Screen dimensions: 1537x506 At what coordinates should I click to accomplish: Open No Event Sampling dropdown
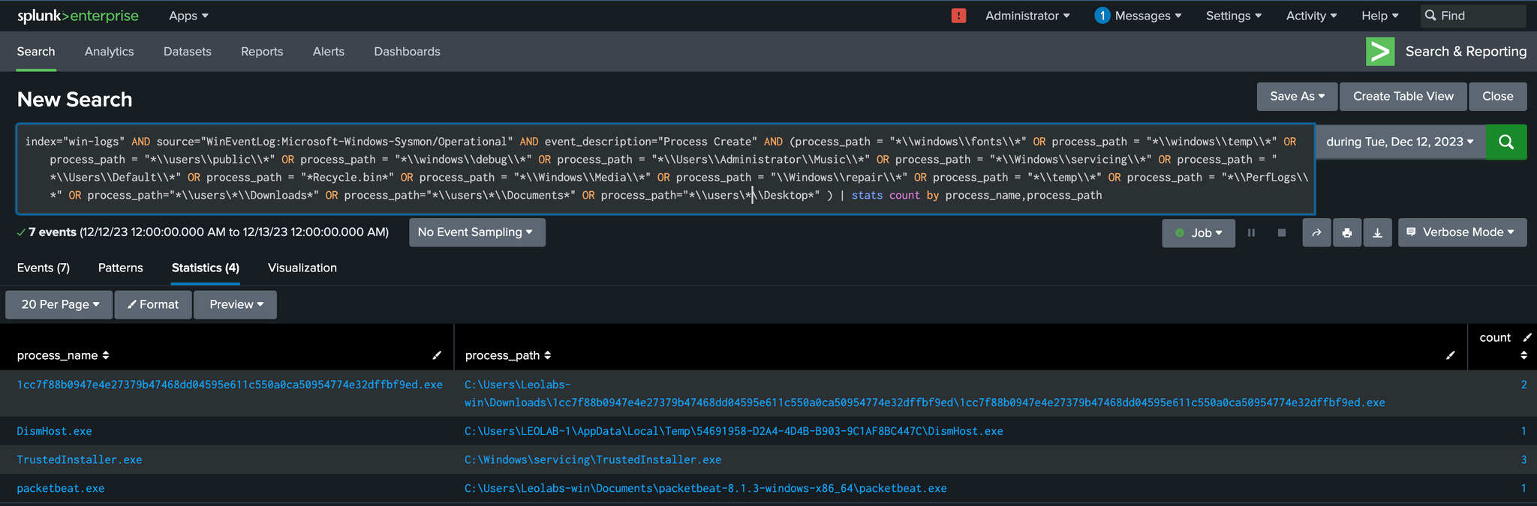click(x=477, y=232)
